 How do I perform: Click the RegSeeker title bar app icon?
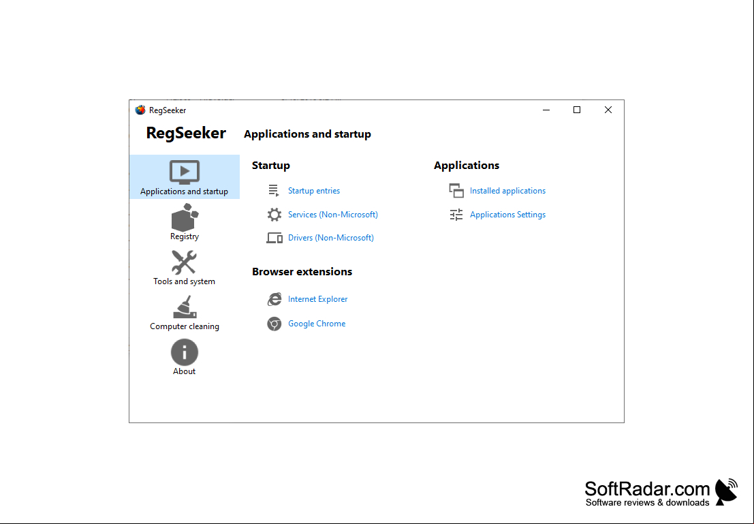(140, 110)
